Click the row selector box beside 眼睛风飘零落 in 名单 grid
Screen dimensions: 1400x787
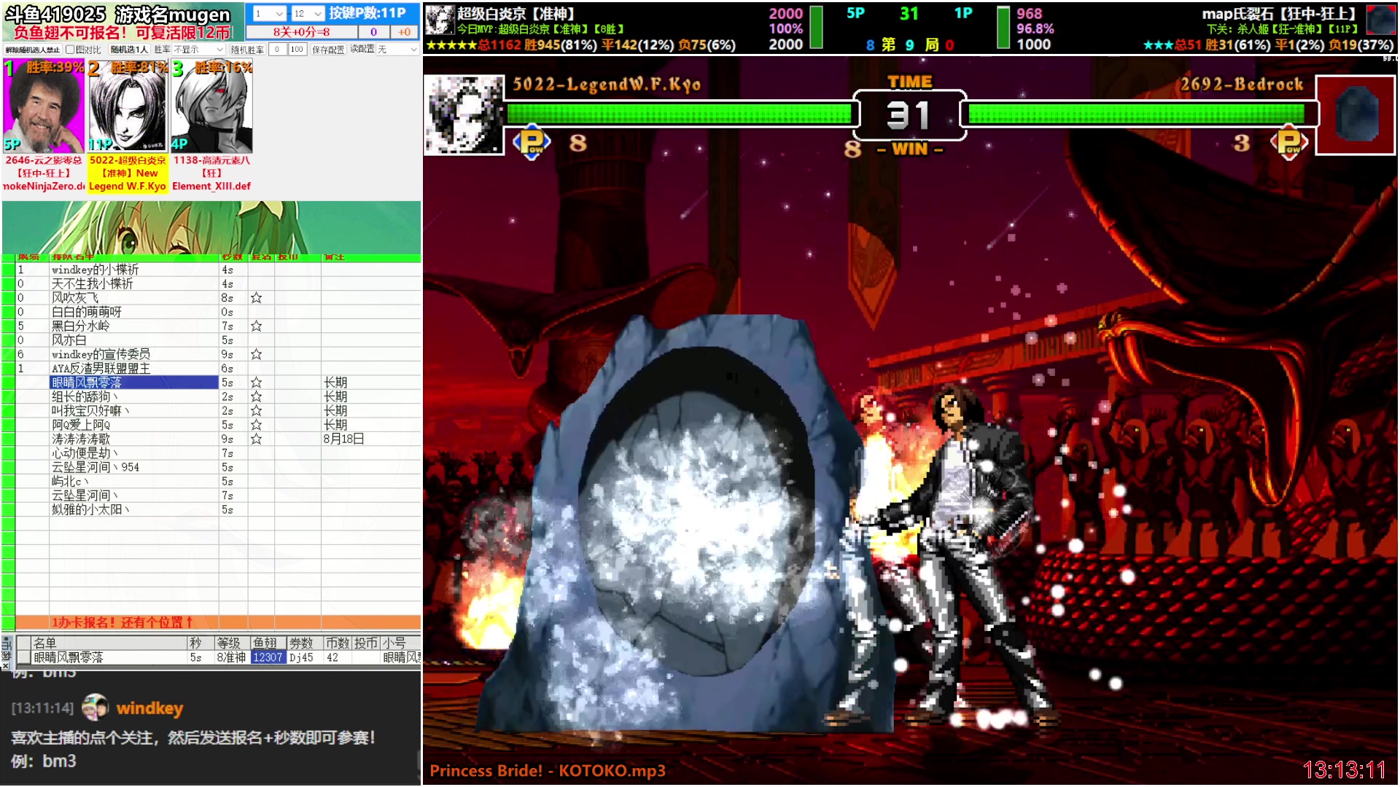pos(23,657)
